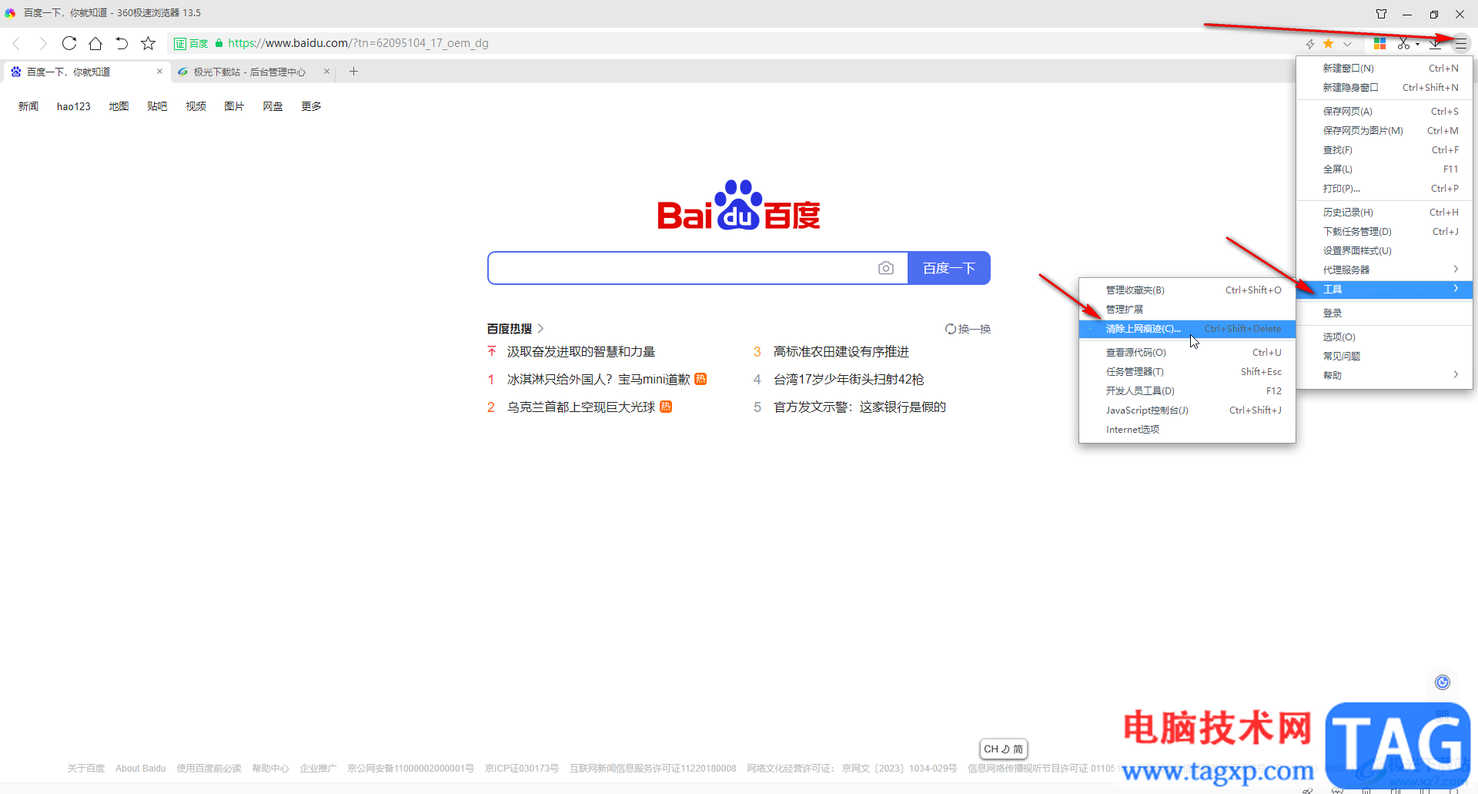The height and width of the screenshot is (794, 1478).
Task: Select 历史记录(H) menu item
Action: [1385, 213]
